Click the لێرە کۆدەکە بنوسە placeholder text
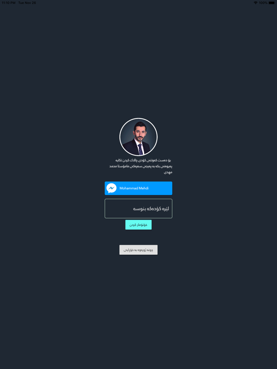 [151, 209]
